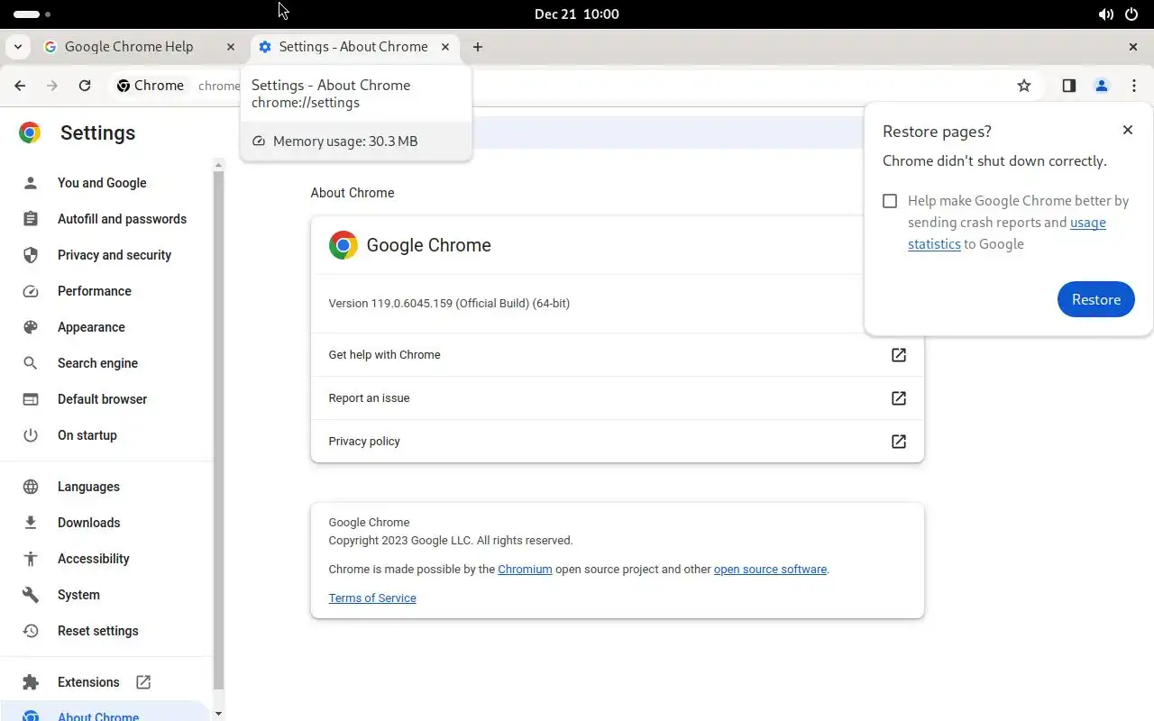The height and width of the screenshot is (721, 1154).
Task: Go to Search engine settings
Action: pos(106,363)
